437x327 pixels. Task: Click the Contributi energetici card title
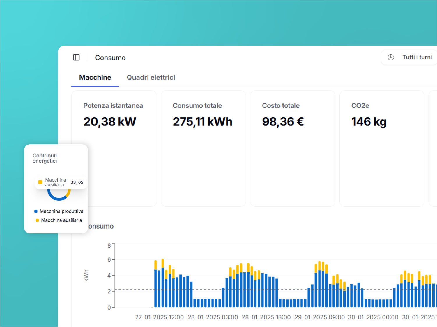click(45, 158)
